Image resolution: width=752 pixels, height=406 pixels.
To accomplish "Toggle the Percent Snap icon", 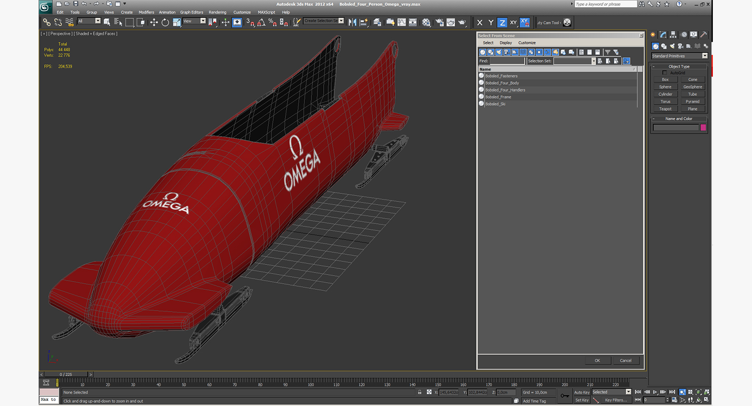I will click(x=272, y=22).
